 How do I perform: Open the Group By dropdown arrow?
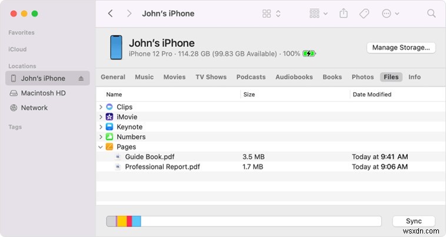point(325,13)
